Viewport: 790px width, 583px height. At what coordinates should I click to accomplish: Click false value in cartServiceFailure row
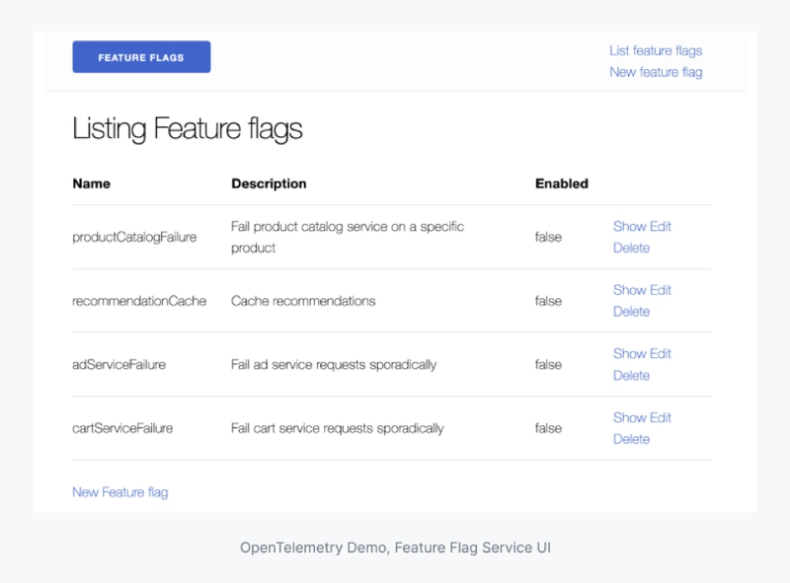[548, 428]
